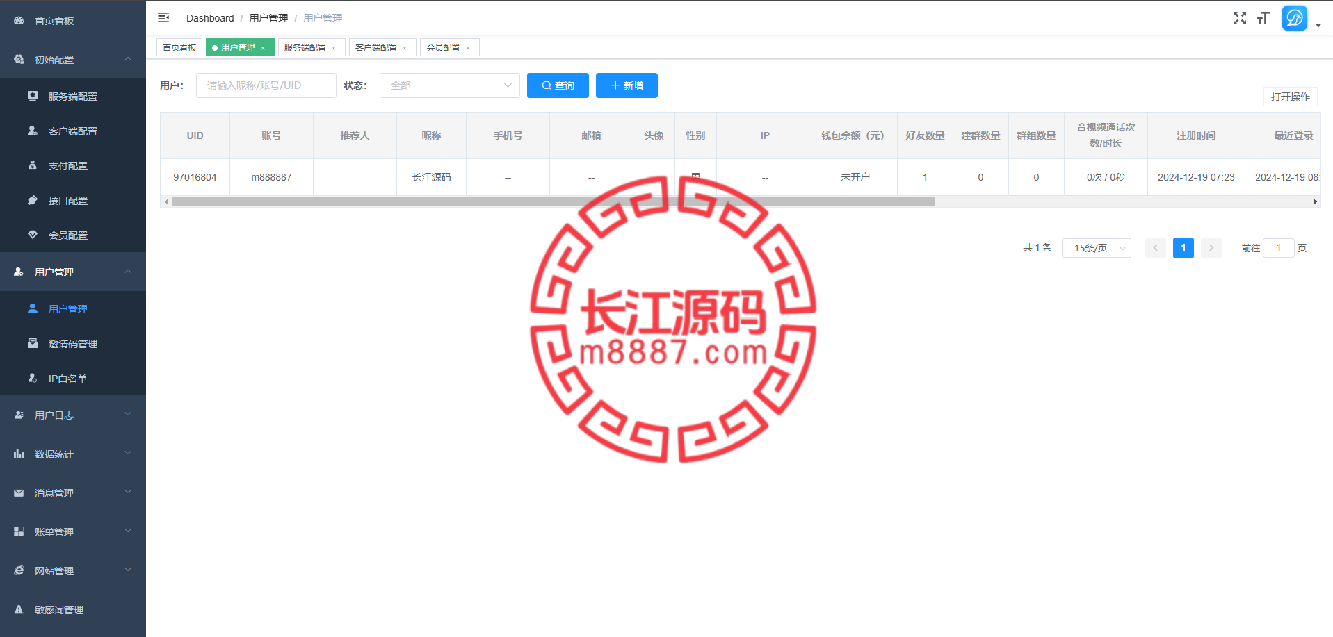This screenshot has width=1333, height=637.
Task: Click the avatar dropdown caret
Action: (x=1318, y=26)
